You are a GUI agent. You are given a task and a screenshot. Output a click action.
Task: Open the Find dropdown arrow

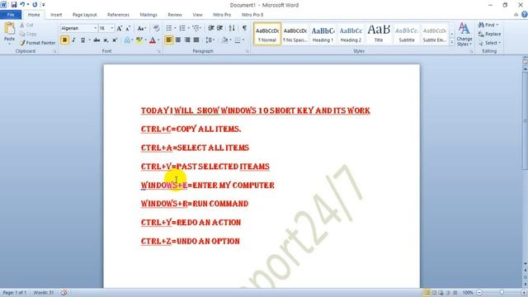[497, 25]
